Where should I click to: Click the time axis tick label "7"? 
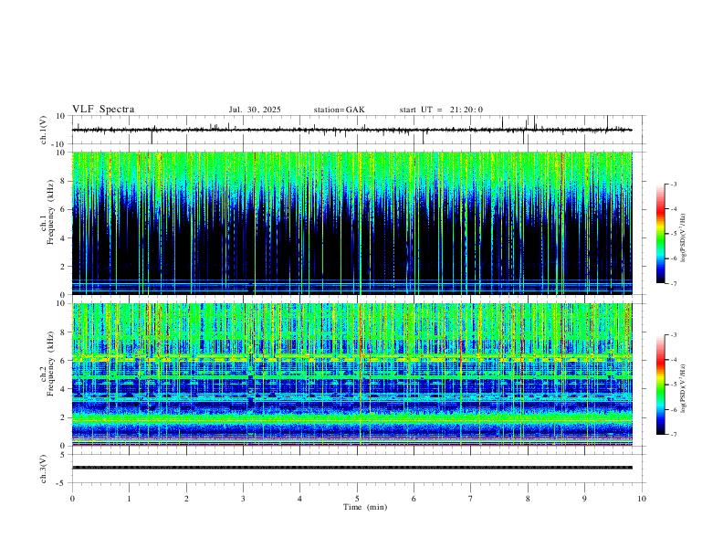pos(471,499)
